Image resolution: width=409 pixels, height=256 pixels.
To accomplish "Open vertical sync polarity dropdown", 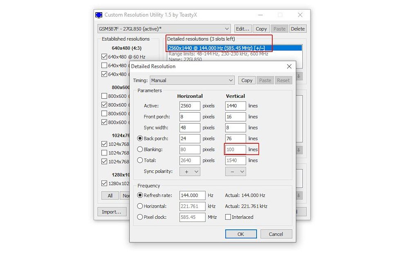I will coord(236,172).
